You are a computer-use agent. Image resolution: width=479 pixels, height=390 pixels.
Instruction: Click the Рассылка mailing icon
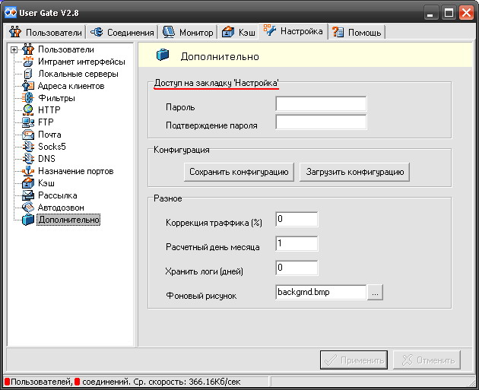28,195
